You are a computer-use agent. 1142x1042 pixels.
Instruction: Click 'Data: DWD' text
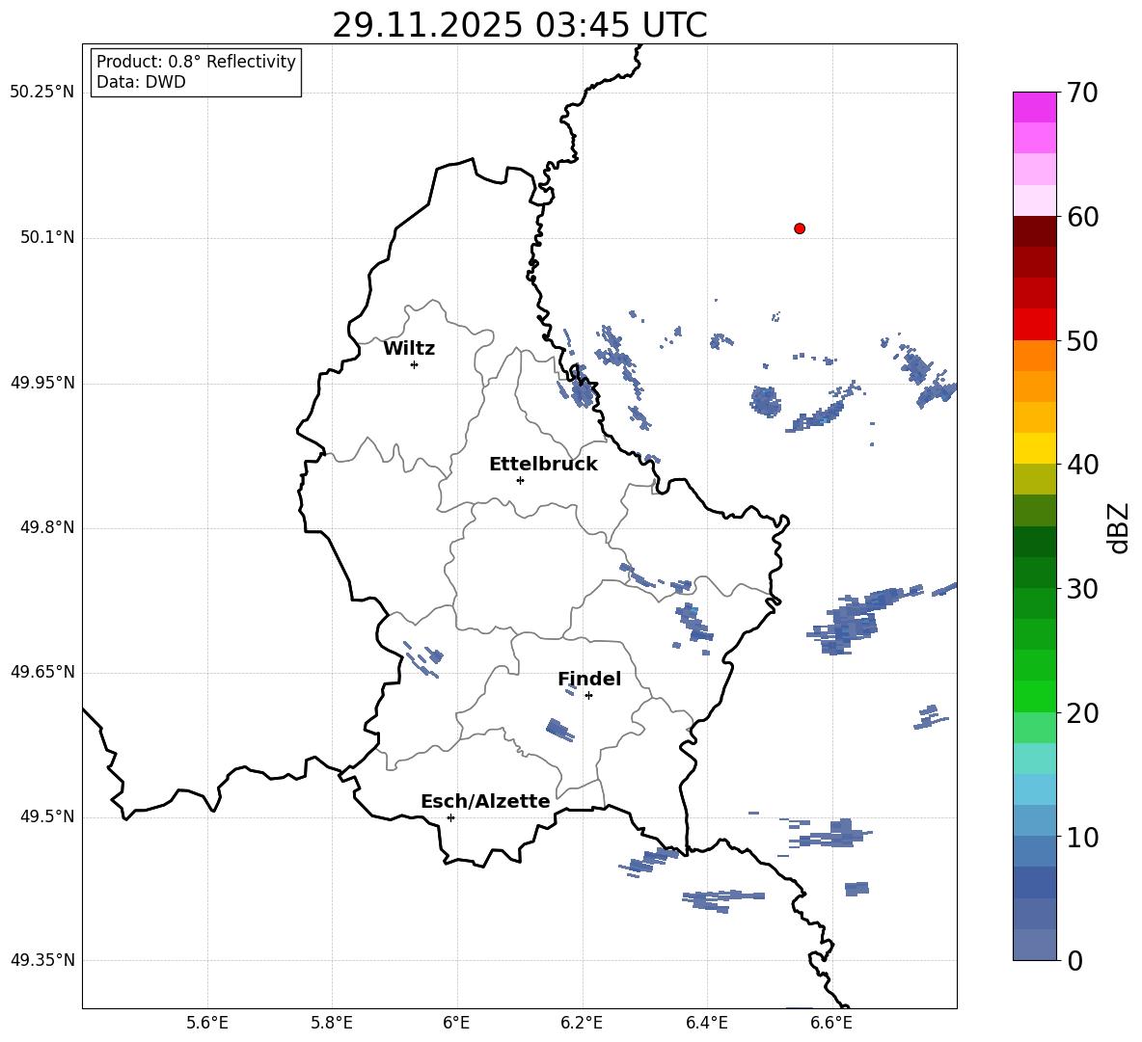pos(141,82)
